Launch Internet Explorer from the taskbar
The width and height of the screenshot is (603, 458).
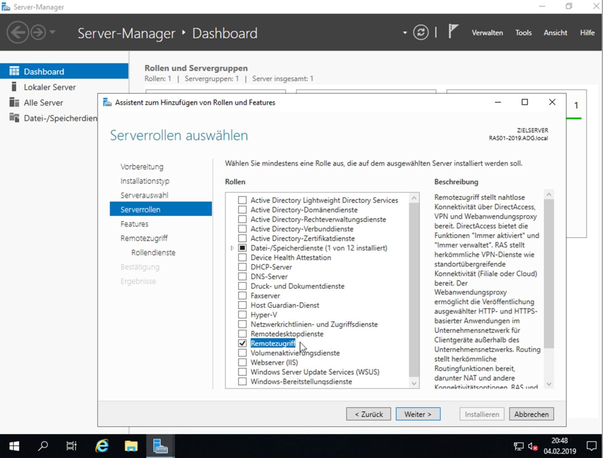click(102, 446)
